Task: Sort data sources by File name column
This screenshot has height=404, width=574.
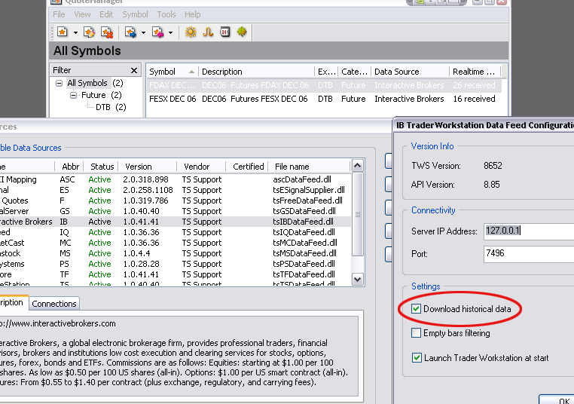Action: click(x=310, y=167)
